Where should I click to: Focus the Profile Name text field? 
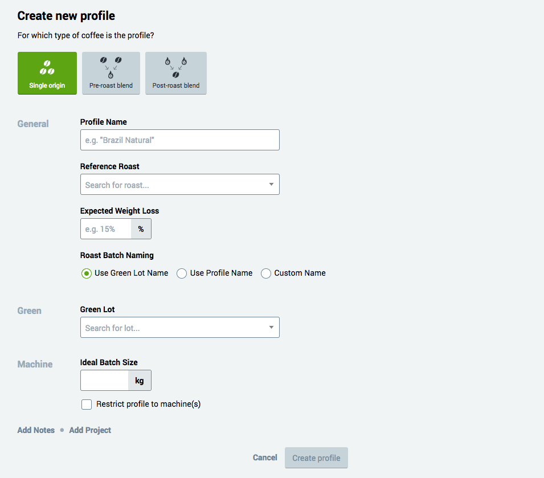point(179,140)
